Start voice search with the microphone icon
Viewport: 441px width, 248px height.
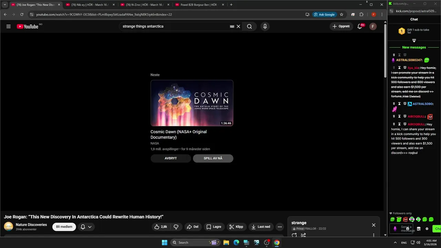(x=265, y=27)
